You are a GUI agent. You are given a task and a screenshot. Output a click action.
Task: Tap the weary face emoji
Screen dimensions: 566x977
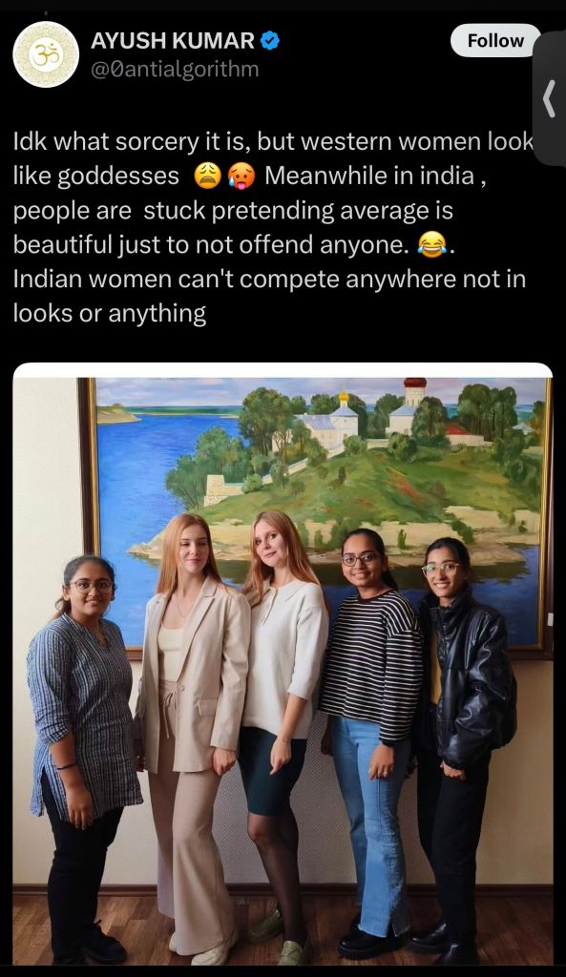(x=207, y=177)
